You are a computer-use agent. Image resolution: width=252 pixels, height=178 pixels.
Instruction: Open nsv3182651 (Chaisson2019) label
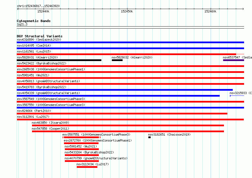(x=169, y=134)
